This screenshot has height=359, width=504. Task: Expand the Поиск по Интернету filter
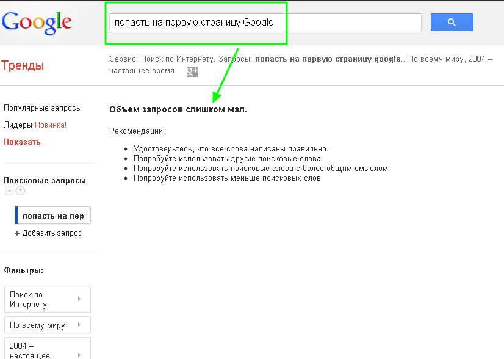(48, 299)
